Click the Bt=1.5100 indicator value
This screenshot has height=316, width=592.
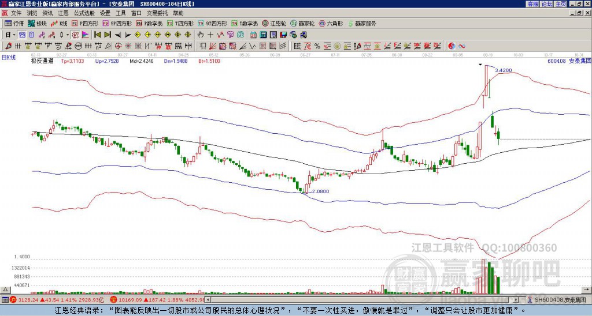coord(209,61)
